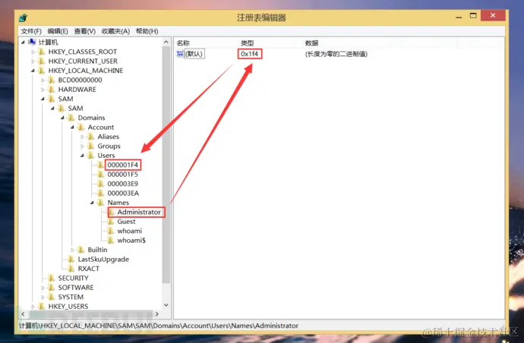Screen dimensions: 524x343
Task: Click the 000003EA folder icon
Action: (100, 193)
